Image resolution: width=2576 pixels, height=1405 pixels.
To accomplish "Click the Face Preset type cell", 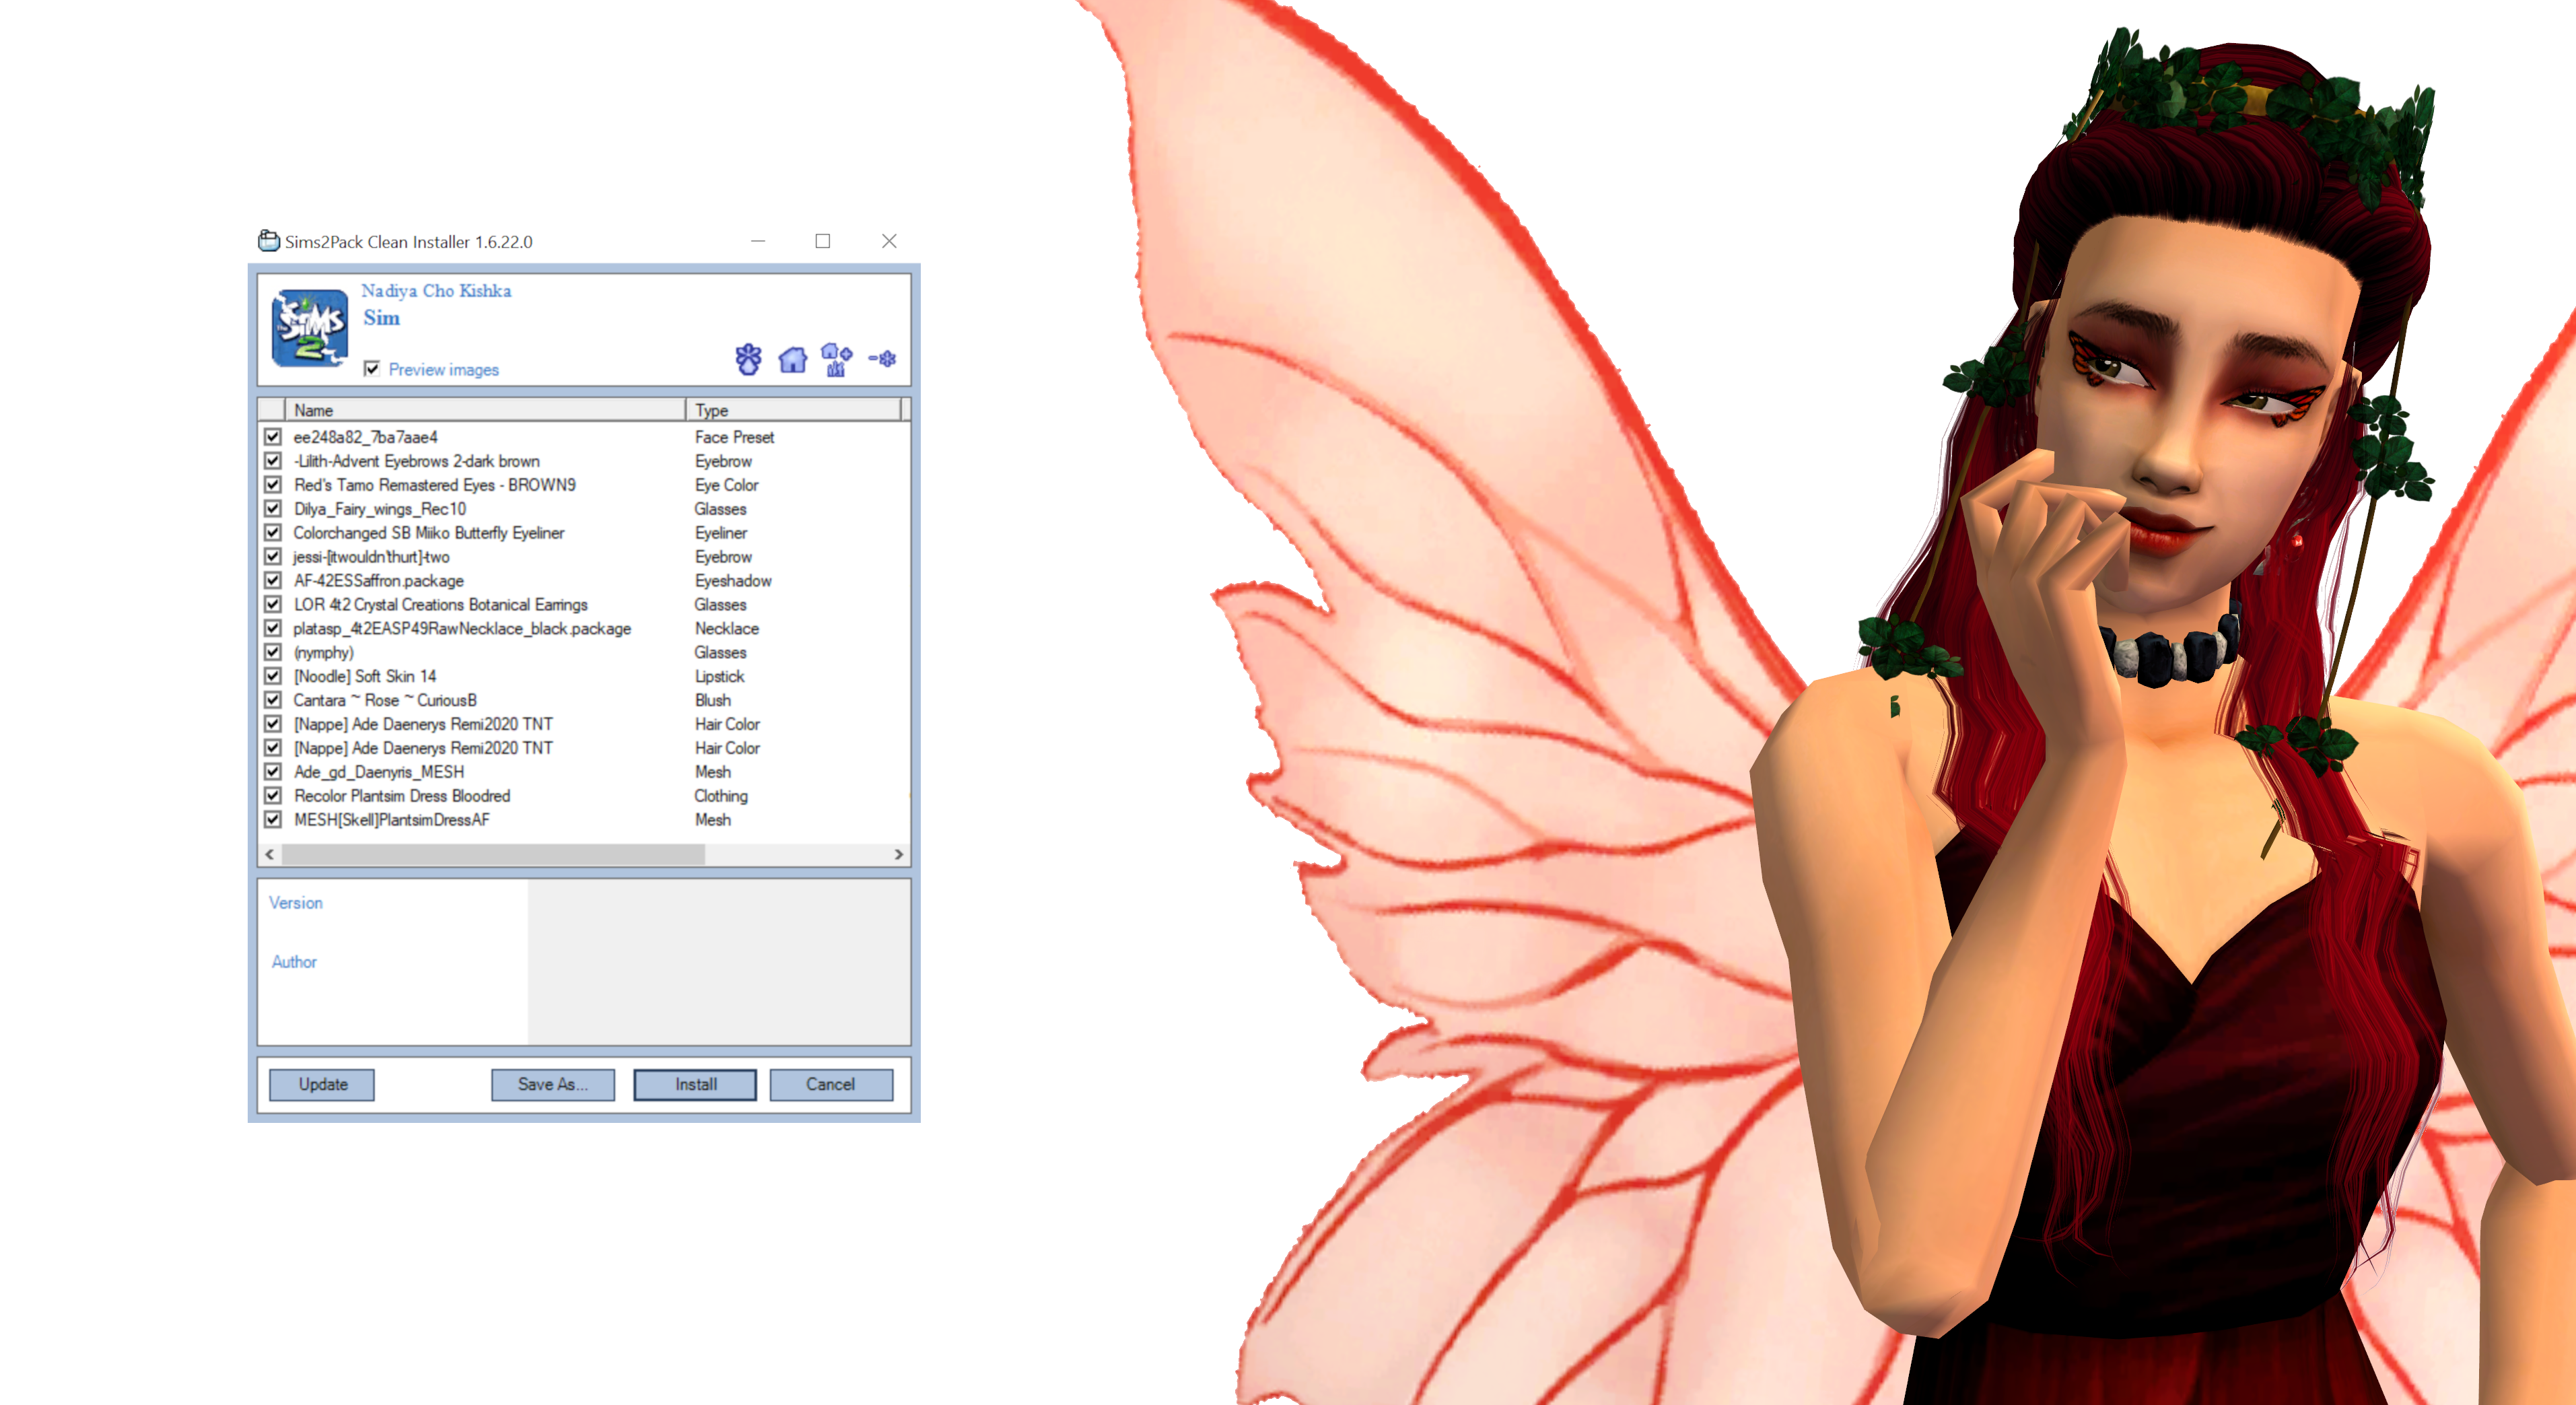I will [734, 437].
